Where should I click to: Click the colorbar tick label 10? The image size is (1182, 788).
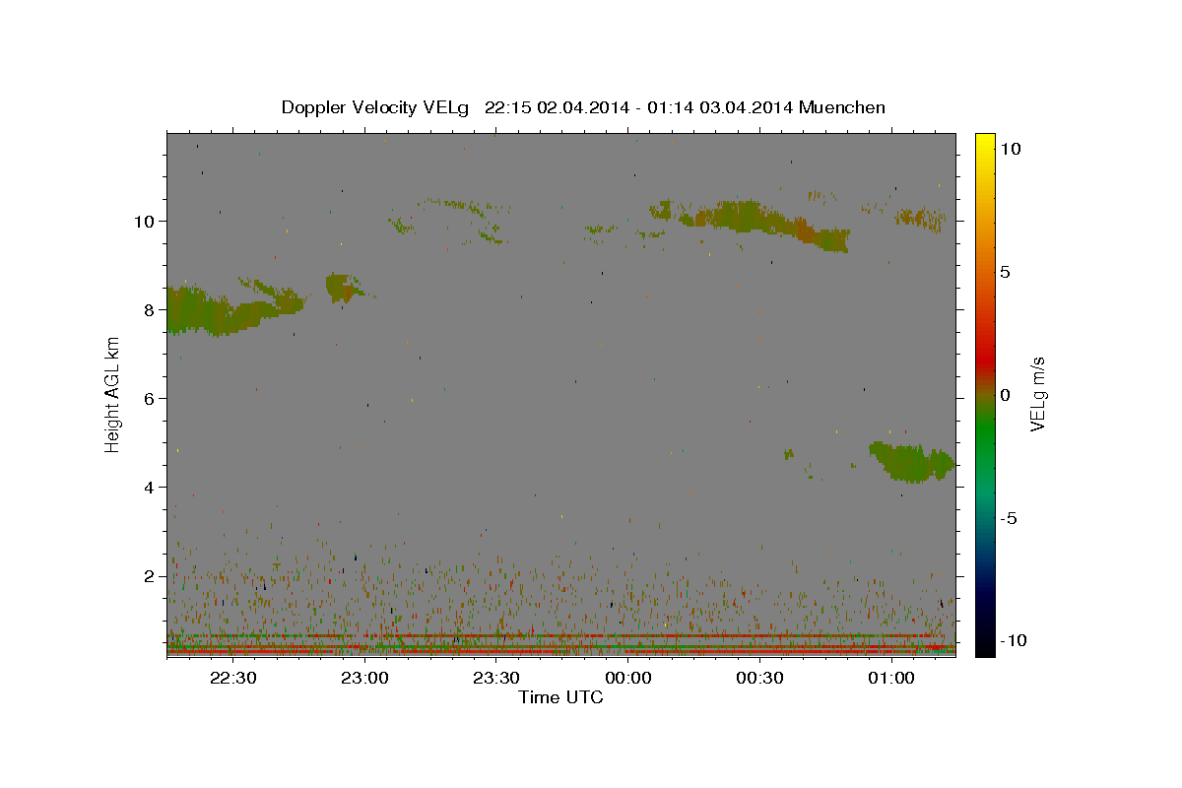(1010, 148)
